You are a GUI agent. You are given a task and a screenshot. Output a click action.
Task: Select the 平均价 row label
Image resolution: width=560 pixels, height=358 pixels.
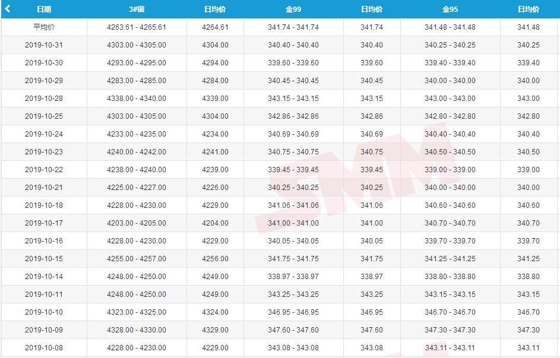click(x=44, y=27)
